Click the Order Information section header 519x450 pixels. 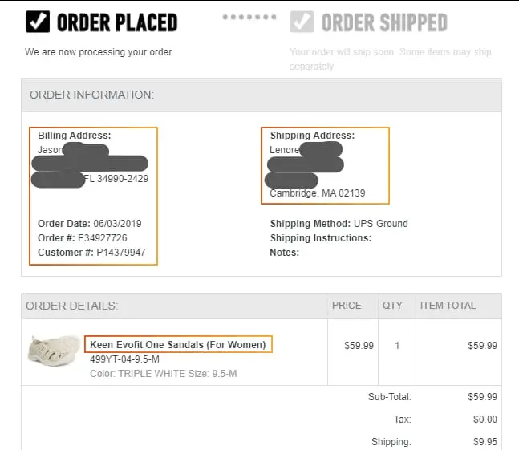tap(91, 95)
